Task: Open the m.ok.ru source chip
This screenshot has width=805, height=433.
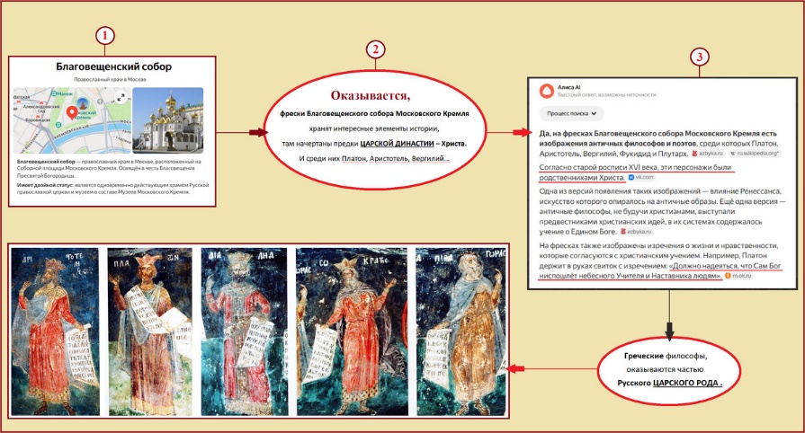Action: click(x=739, y=276)
